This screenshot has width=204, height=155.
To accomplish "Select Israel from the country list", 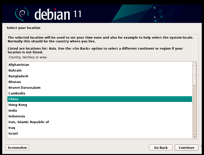I will pos(100,133).
